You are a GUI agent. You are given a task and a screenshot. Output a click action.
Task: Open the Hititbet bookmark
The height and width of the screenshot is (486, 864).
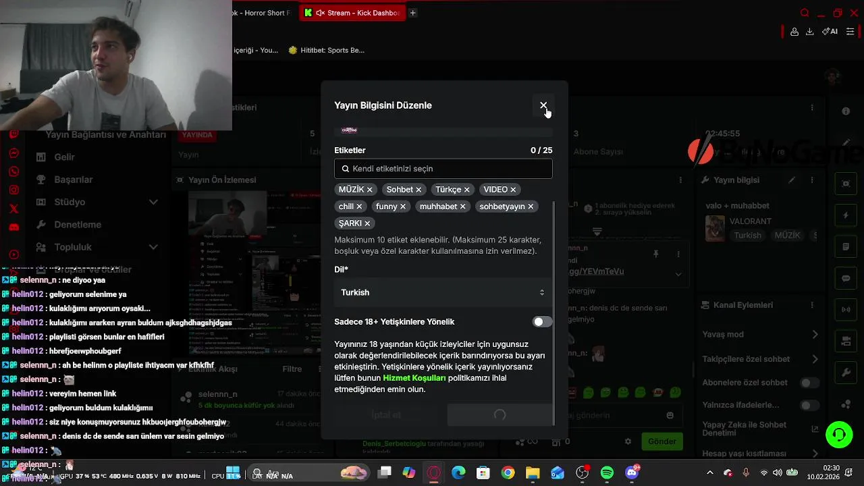[x=326, y=50]
